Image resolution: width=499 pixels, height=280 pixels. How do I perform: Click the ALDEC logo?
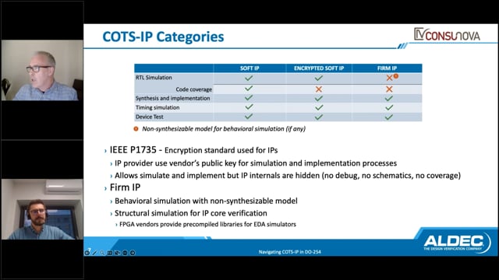(x=458, y=243)
